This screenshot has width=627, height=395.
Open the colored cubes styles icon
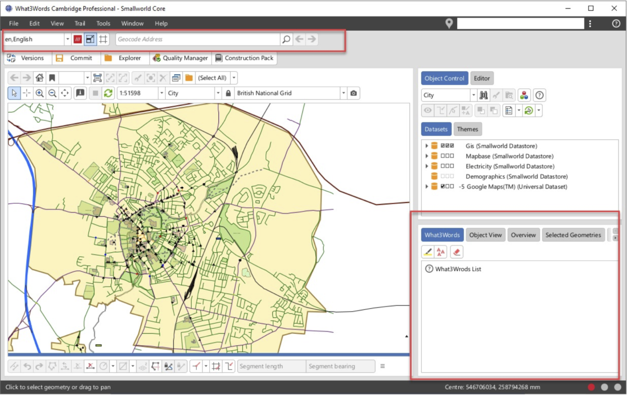[x=524, y=95]
